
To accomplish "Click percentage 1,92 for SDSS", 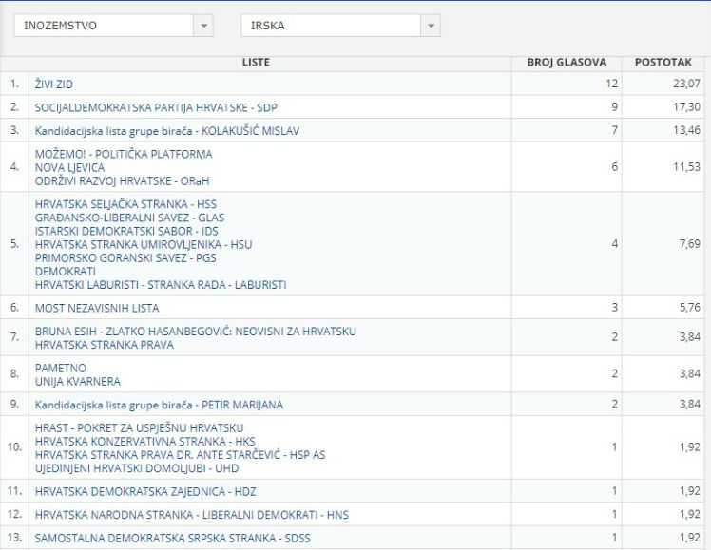I will pyautogui.click(x=690, y=538).
